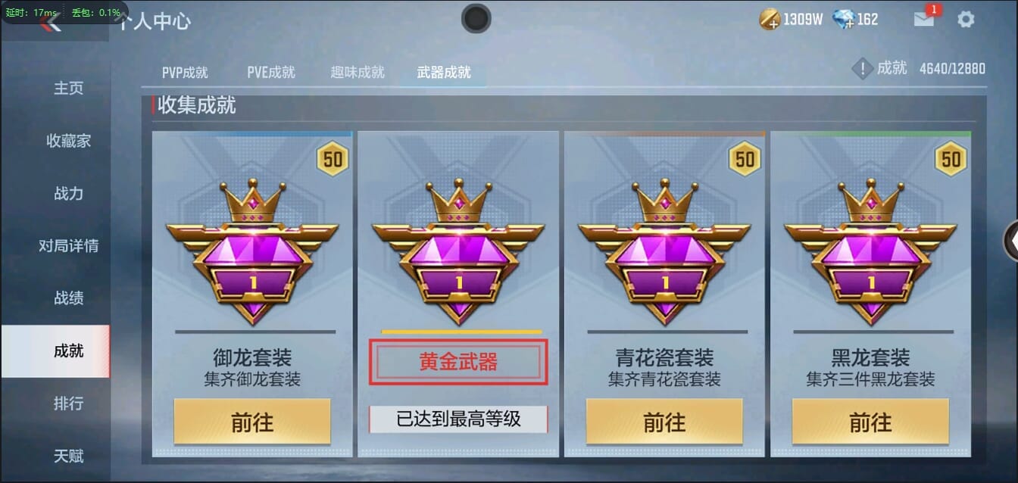Open 对局详情 in the sidebar

(68, 246)
